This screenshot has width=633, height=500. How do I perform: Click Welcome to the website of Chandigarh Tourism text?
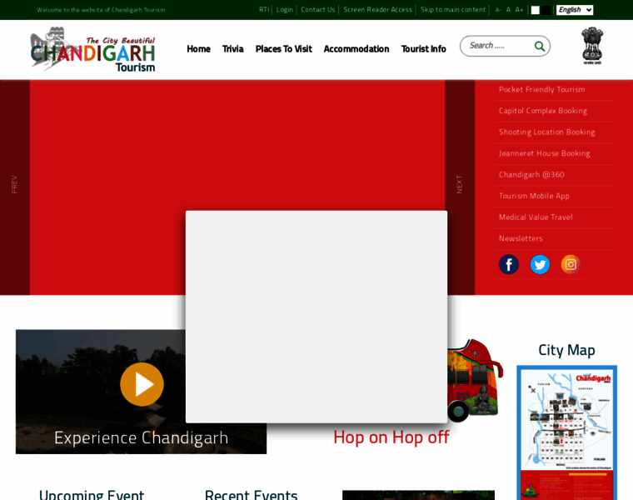point(101,10)
